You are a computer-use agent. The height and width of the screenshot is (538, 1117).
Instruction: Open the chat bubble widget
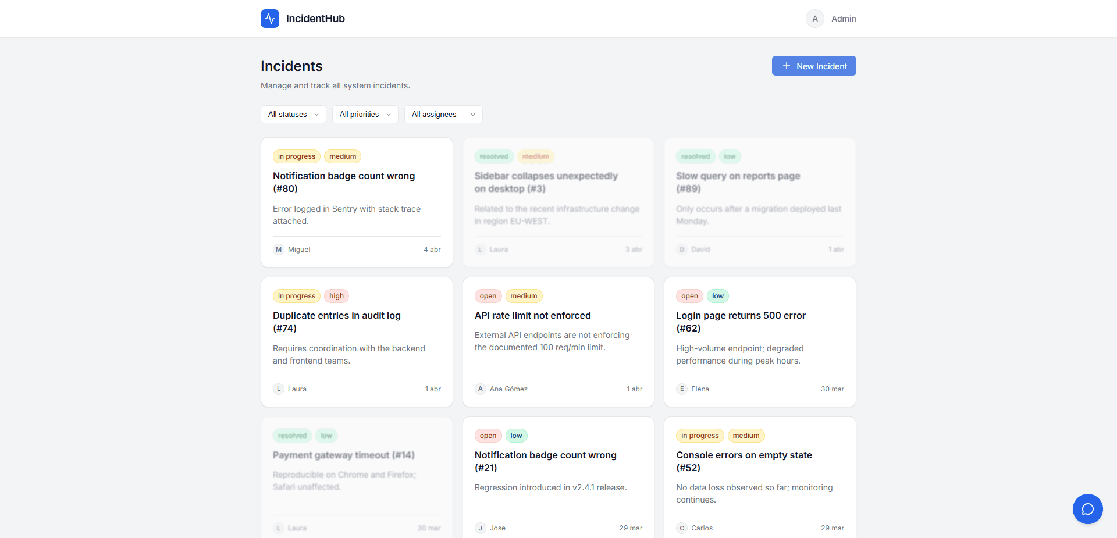(x=1087, y=509)
